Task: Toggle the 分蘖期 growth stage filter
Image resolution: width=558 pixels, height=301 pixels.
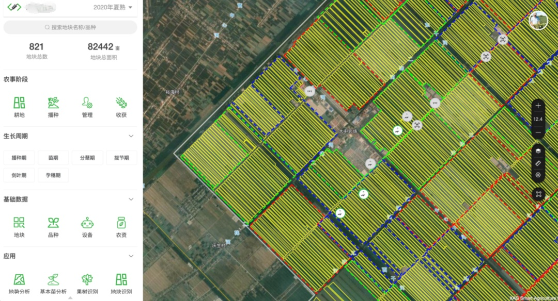Action: [87, 158]
